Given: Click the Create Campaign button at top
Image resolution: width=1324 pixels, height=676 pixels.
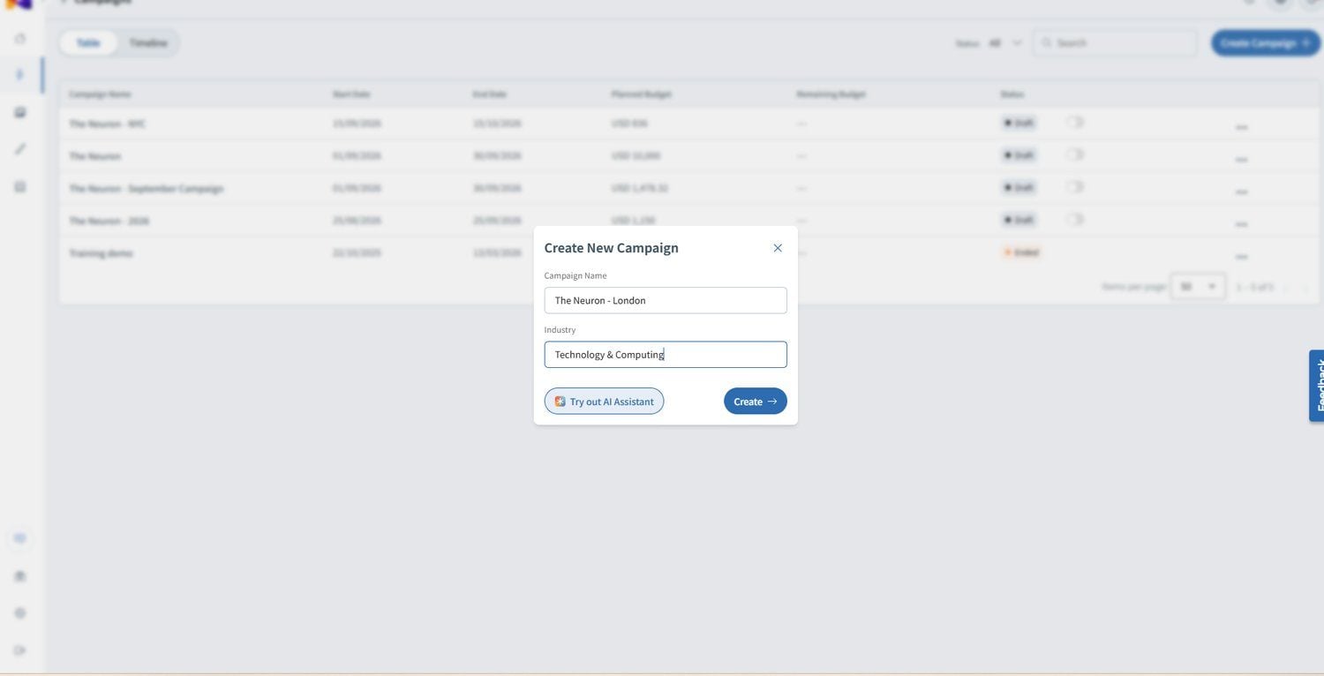Looking at the screenshot, I should 1266,42.
